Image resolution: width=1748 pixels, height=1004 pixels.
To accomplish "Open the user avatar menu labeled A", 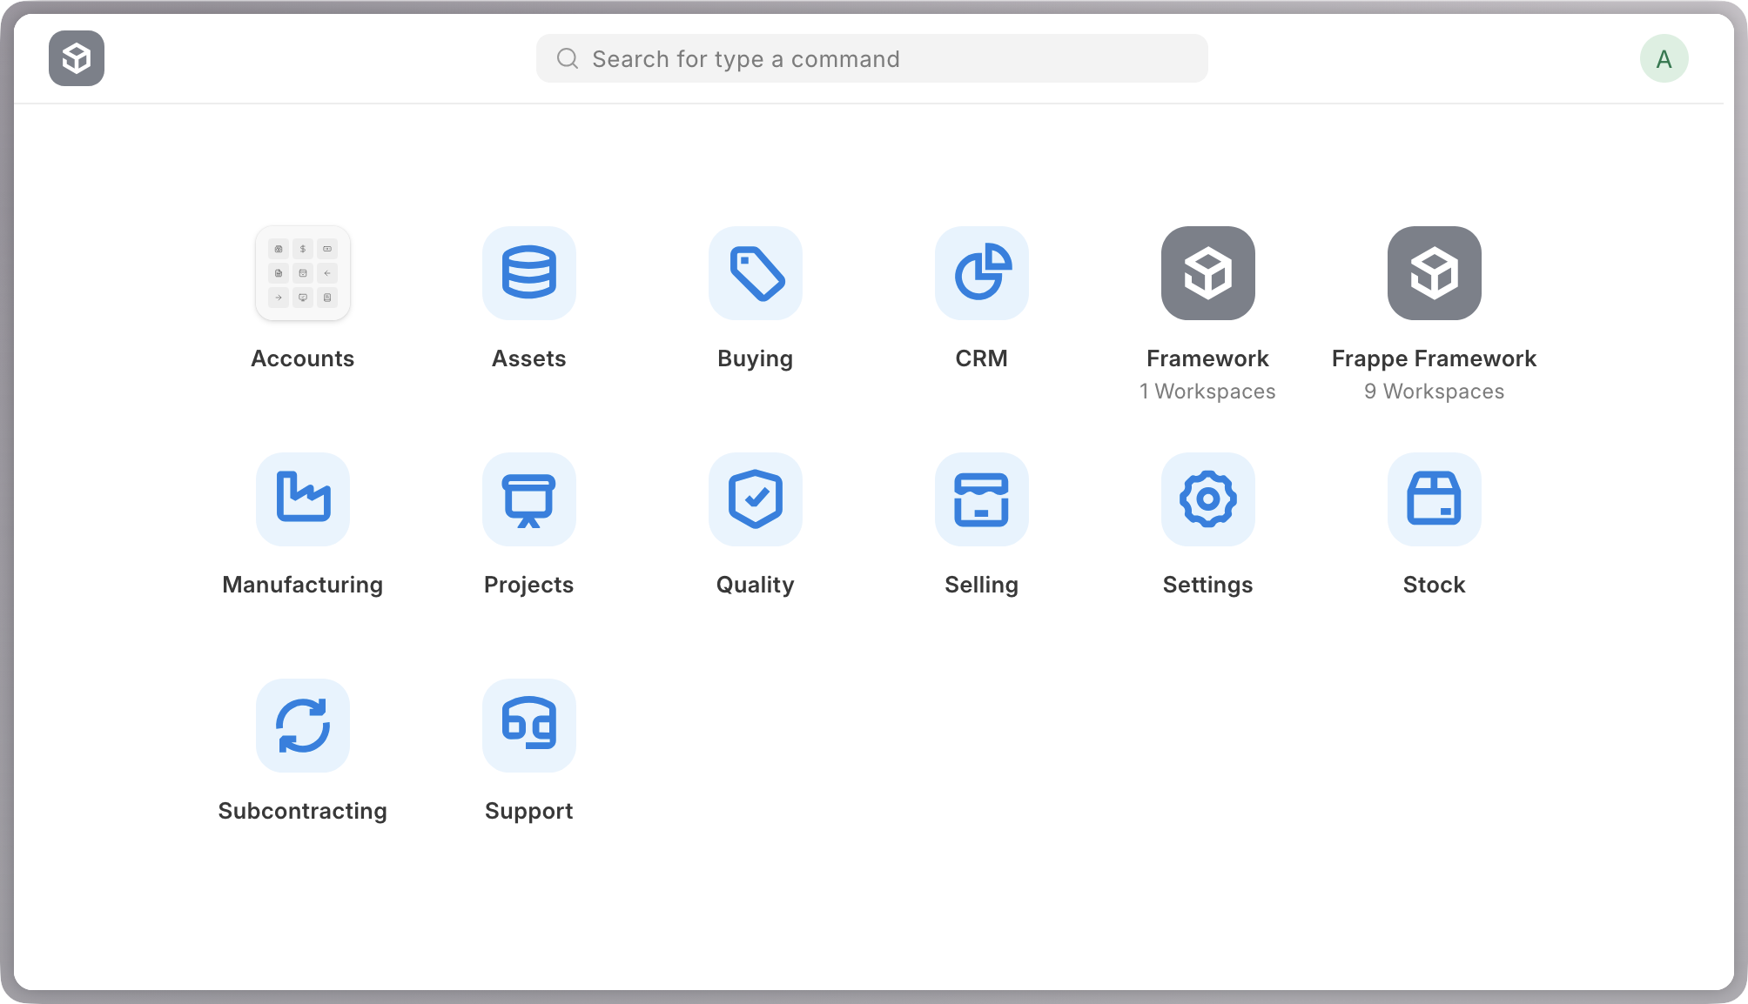I will coord(1664,58).
